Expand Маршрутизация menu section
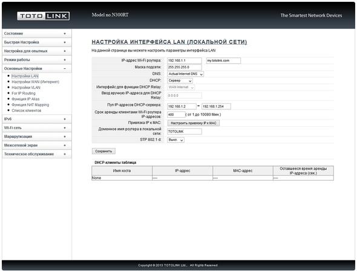Screen dimensions: 357x272 click(x=37, y=137)
